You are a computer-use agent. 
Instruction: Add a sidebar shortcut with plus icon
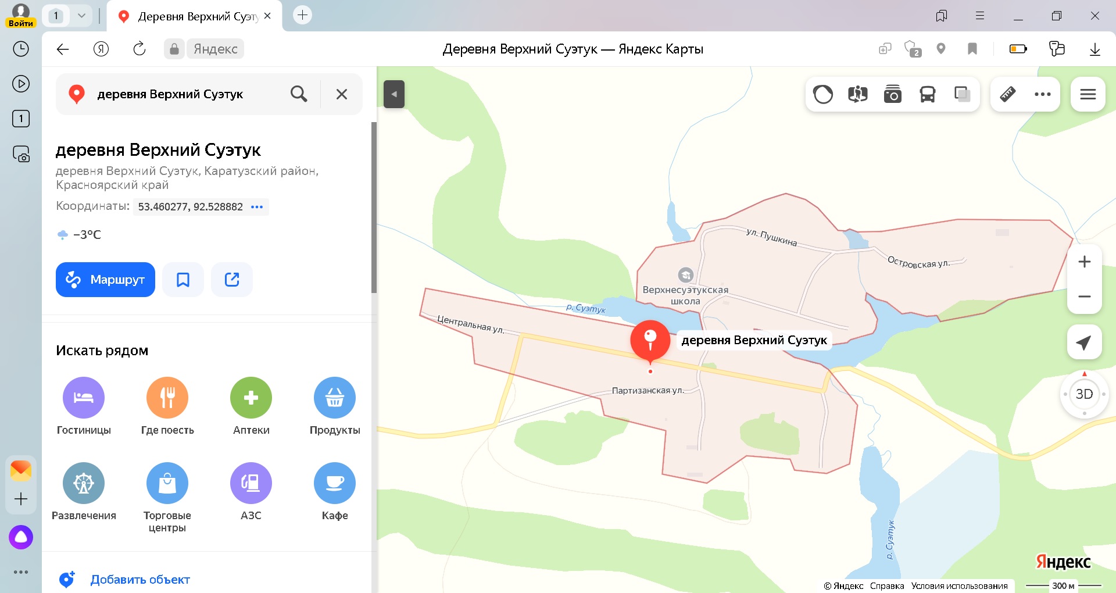21,499
